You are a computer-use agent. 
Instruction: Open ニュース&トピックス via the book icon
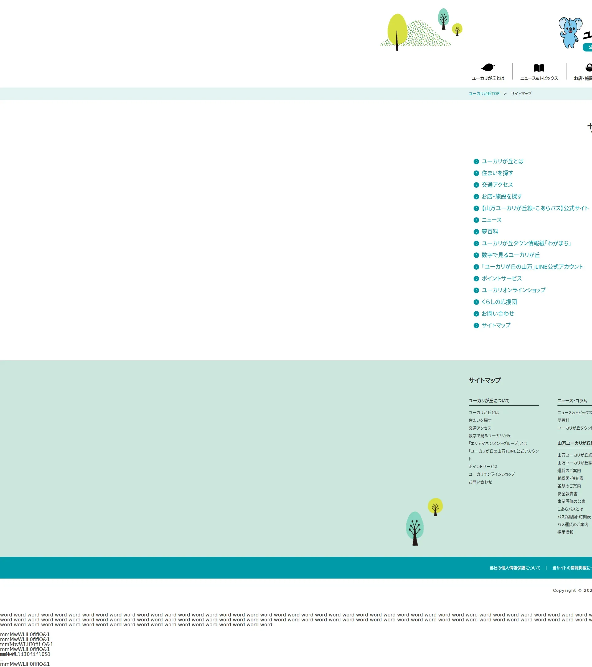point(539,72)
